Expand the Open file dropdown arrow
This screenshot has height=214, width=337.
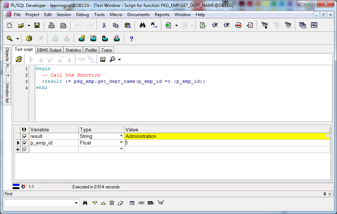pos(29,26)
